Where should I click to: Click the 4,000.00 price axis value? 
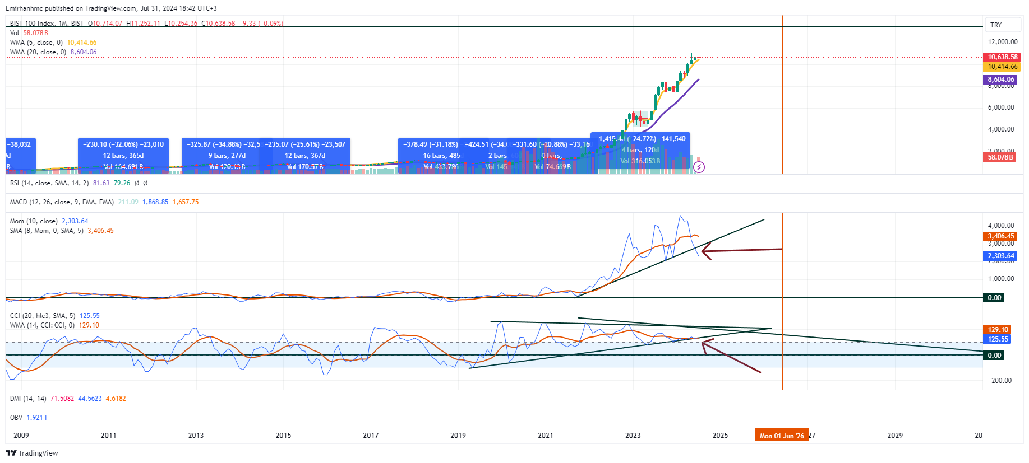pos(1001,129)
